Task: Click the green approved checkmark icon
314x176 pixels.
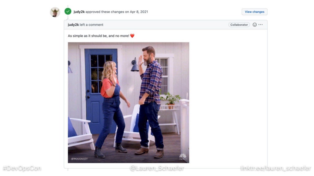Action: (68, 11)
